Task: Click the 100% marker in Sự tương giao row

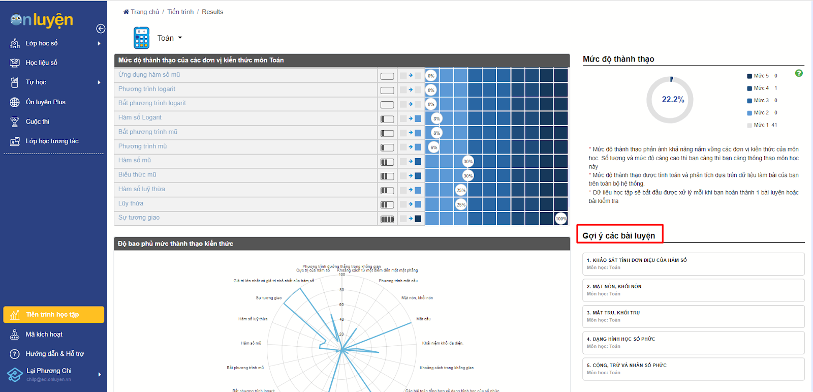Action: [x=561, y=219]
